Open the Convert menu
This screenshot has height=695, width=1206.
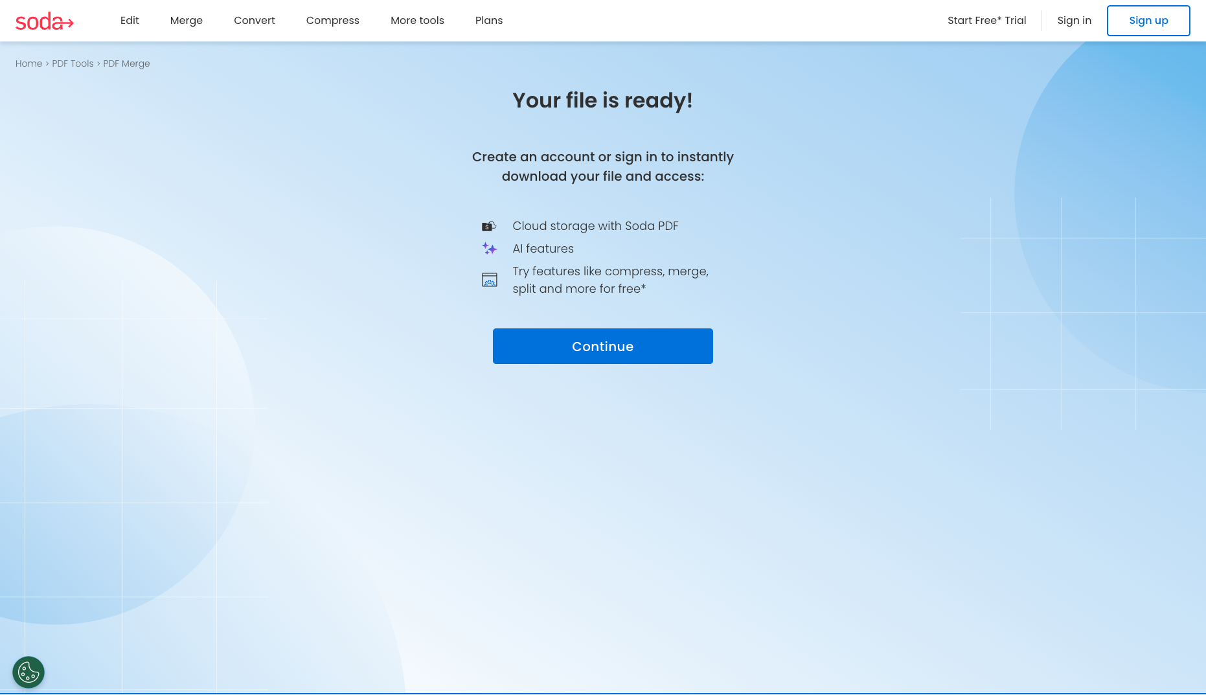pos(255,21)
